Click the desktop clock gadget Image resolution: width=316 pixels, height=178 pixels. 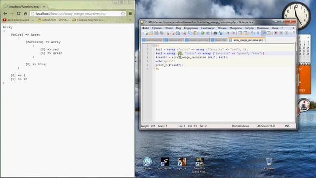[296, 16]
